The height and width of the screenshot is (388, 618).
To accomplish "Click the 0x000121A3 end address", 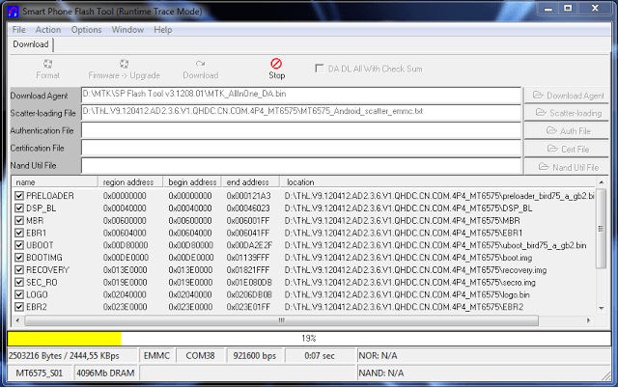I will point(249,196).
